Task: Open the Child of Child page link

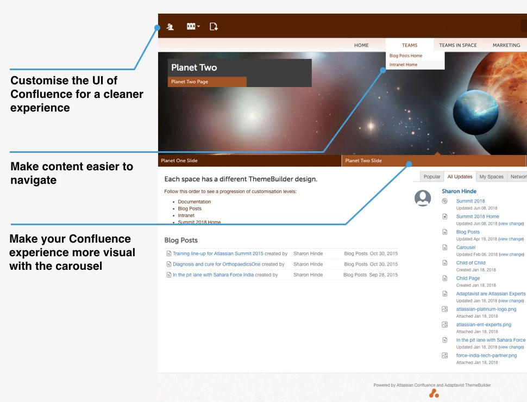Action: pyautogui.click(x=470, y=263)
